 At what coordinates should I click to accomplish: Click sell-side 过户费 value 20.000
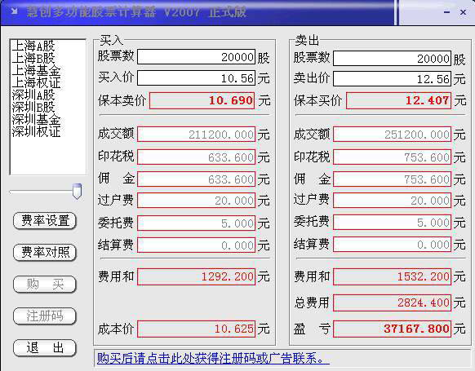click(x=393, y=201)
